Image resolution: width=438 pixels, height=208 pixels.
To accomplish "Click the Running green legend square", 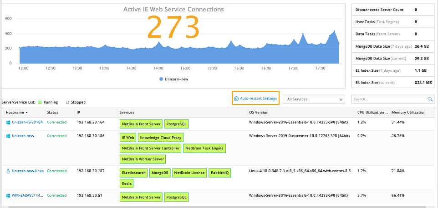I will pos(40,102).
